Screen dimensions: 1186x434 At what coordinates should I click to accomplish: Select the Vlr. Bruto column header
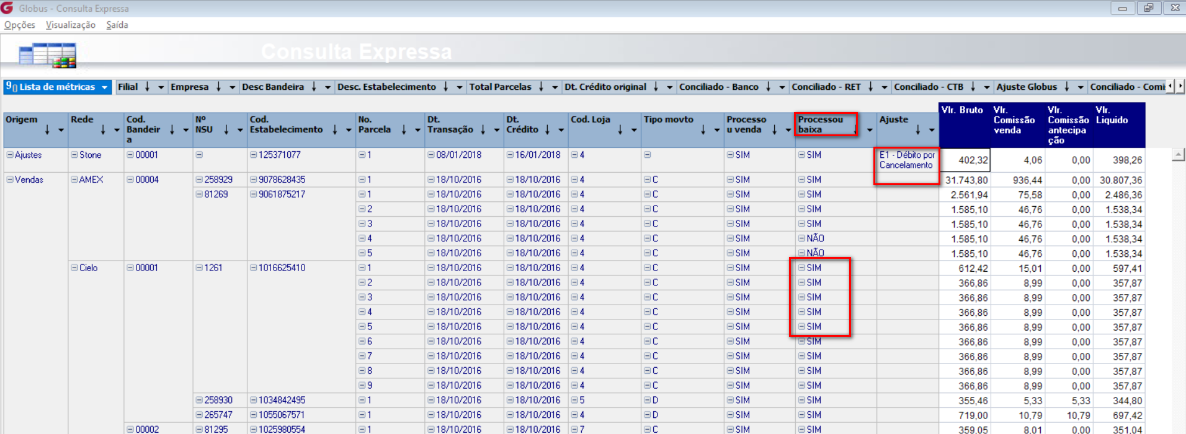pyautogui.click(x=965, y=126)
